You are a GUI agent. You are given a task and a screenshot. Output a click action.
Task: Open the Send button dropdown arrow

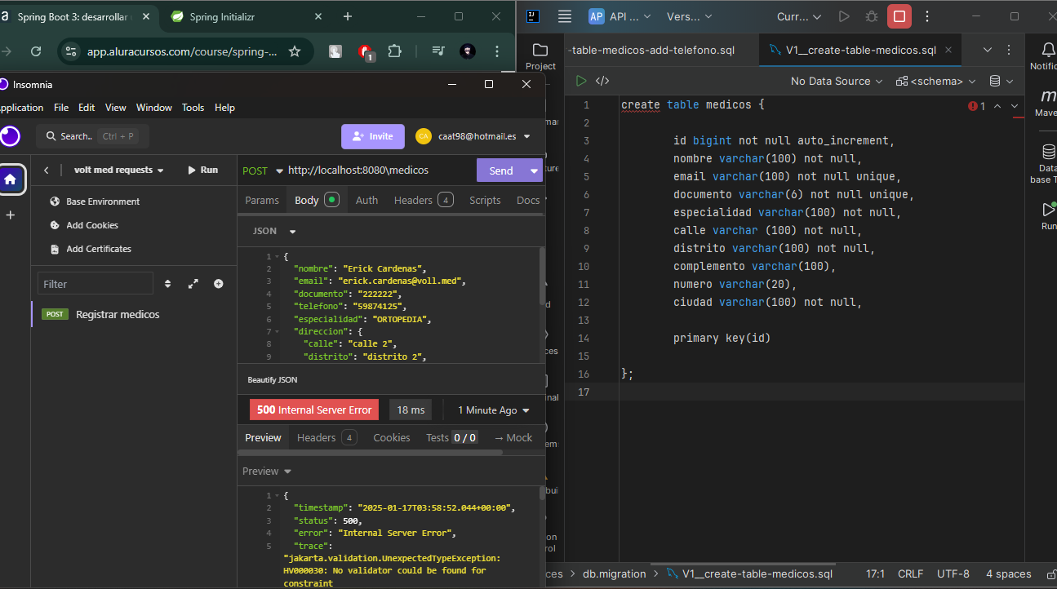534,170
